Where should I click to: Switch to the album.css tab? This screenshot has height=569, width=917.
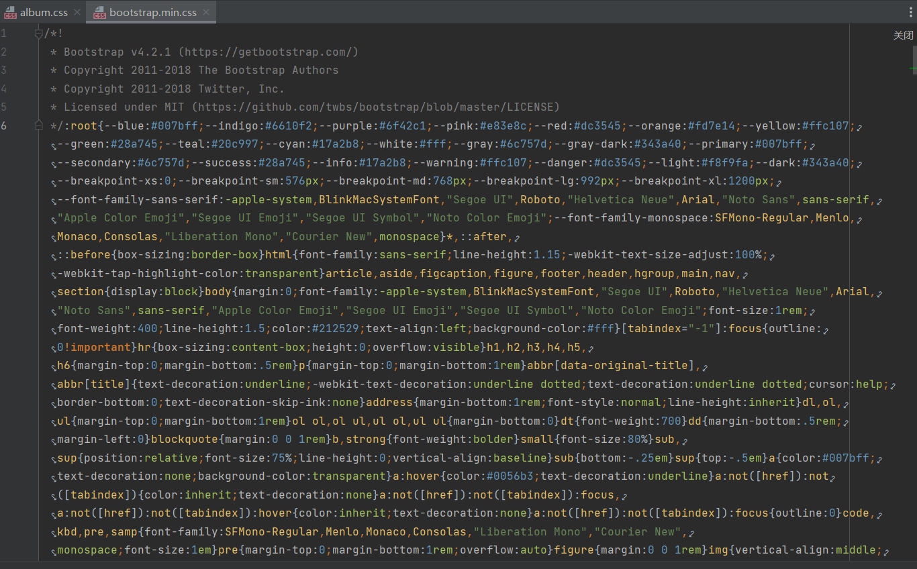click(x=43, y=12)
